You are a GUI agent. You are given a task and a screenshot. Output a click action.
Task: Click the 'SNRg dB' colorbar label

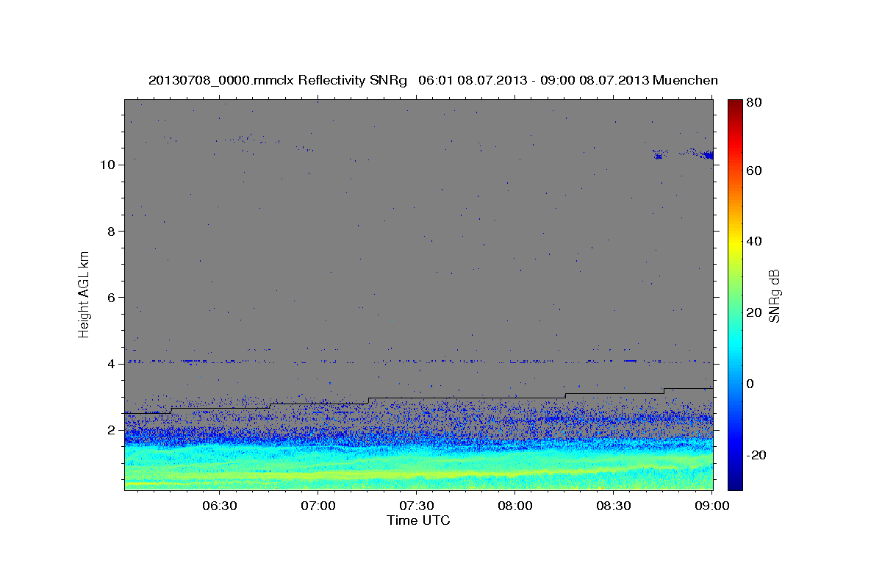(774, 295)
